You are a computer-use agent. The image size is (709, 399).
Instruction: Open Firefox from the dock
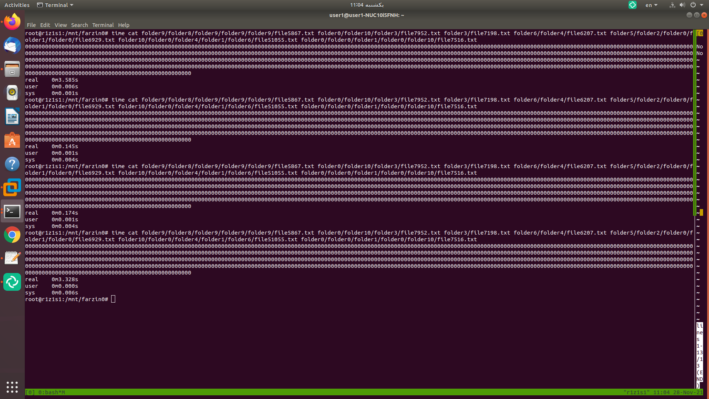coord(12,22)
